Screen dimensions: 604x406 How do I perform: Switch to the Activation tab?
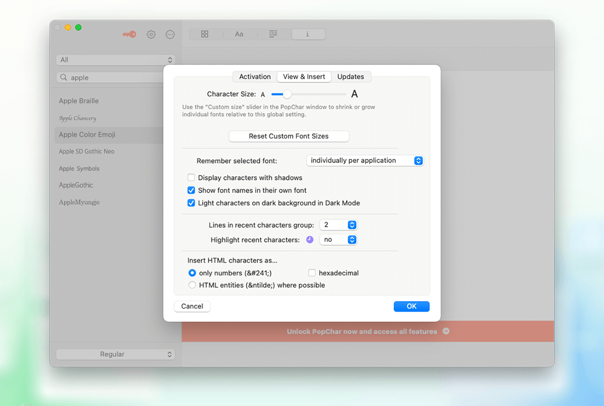pyautogui.click(x=255, y=77)
